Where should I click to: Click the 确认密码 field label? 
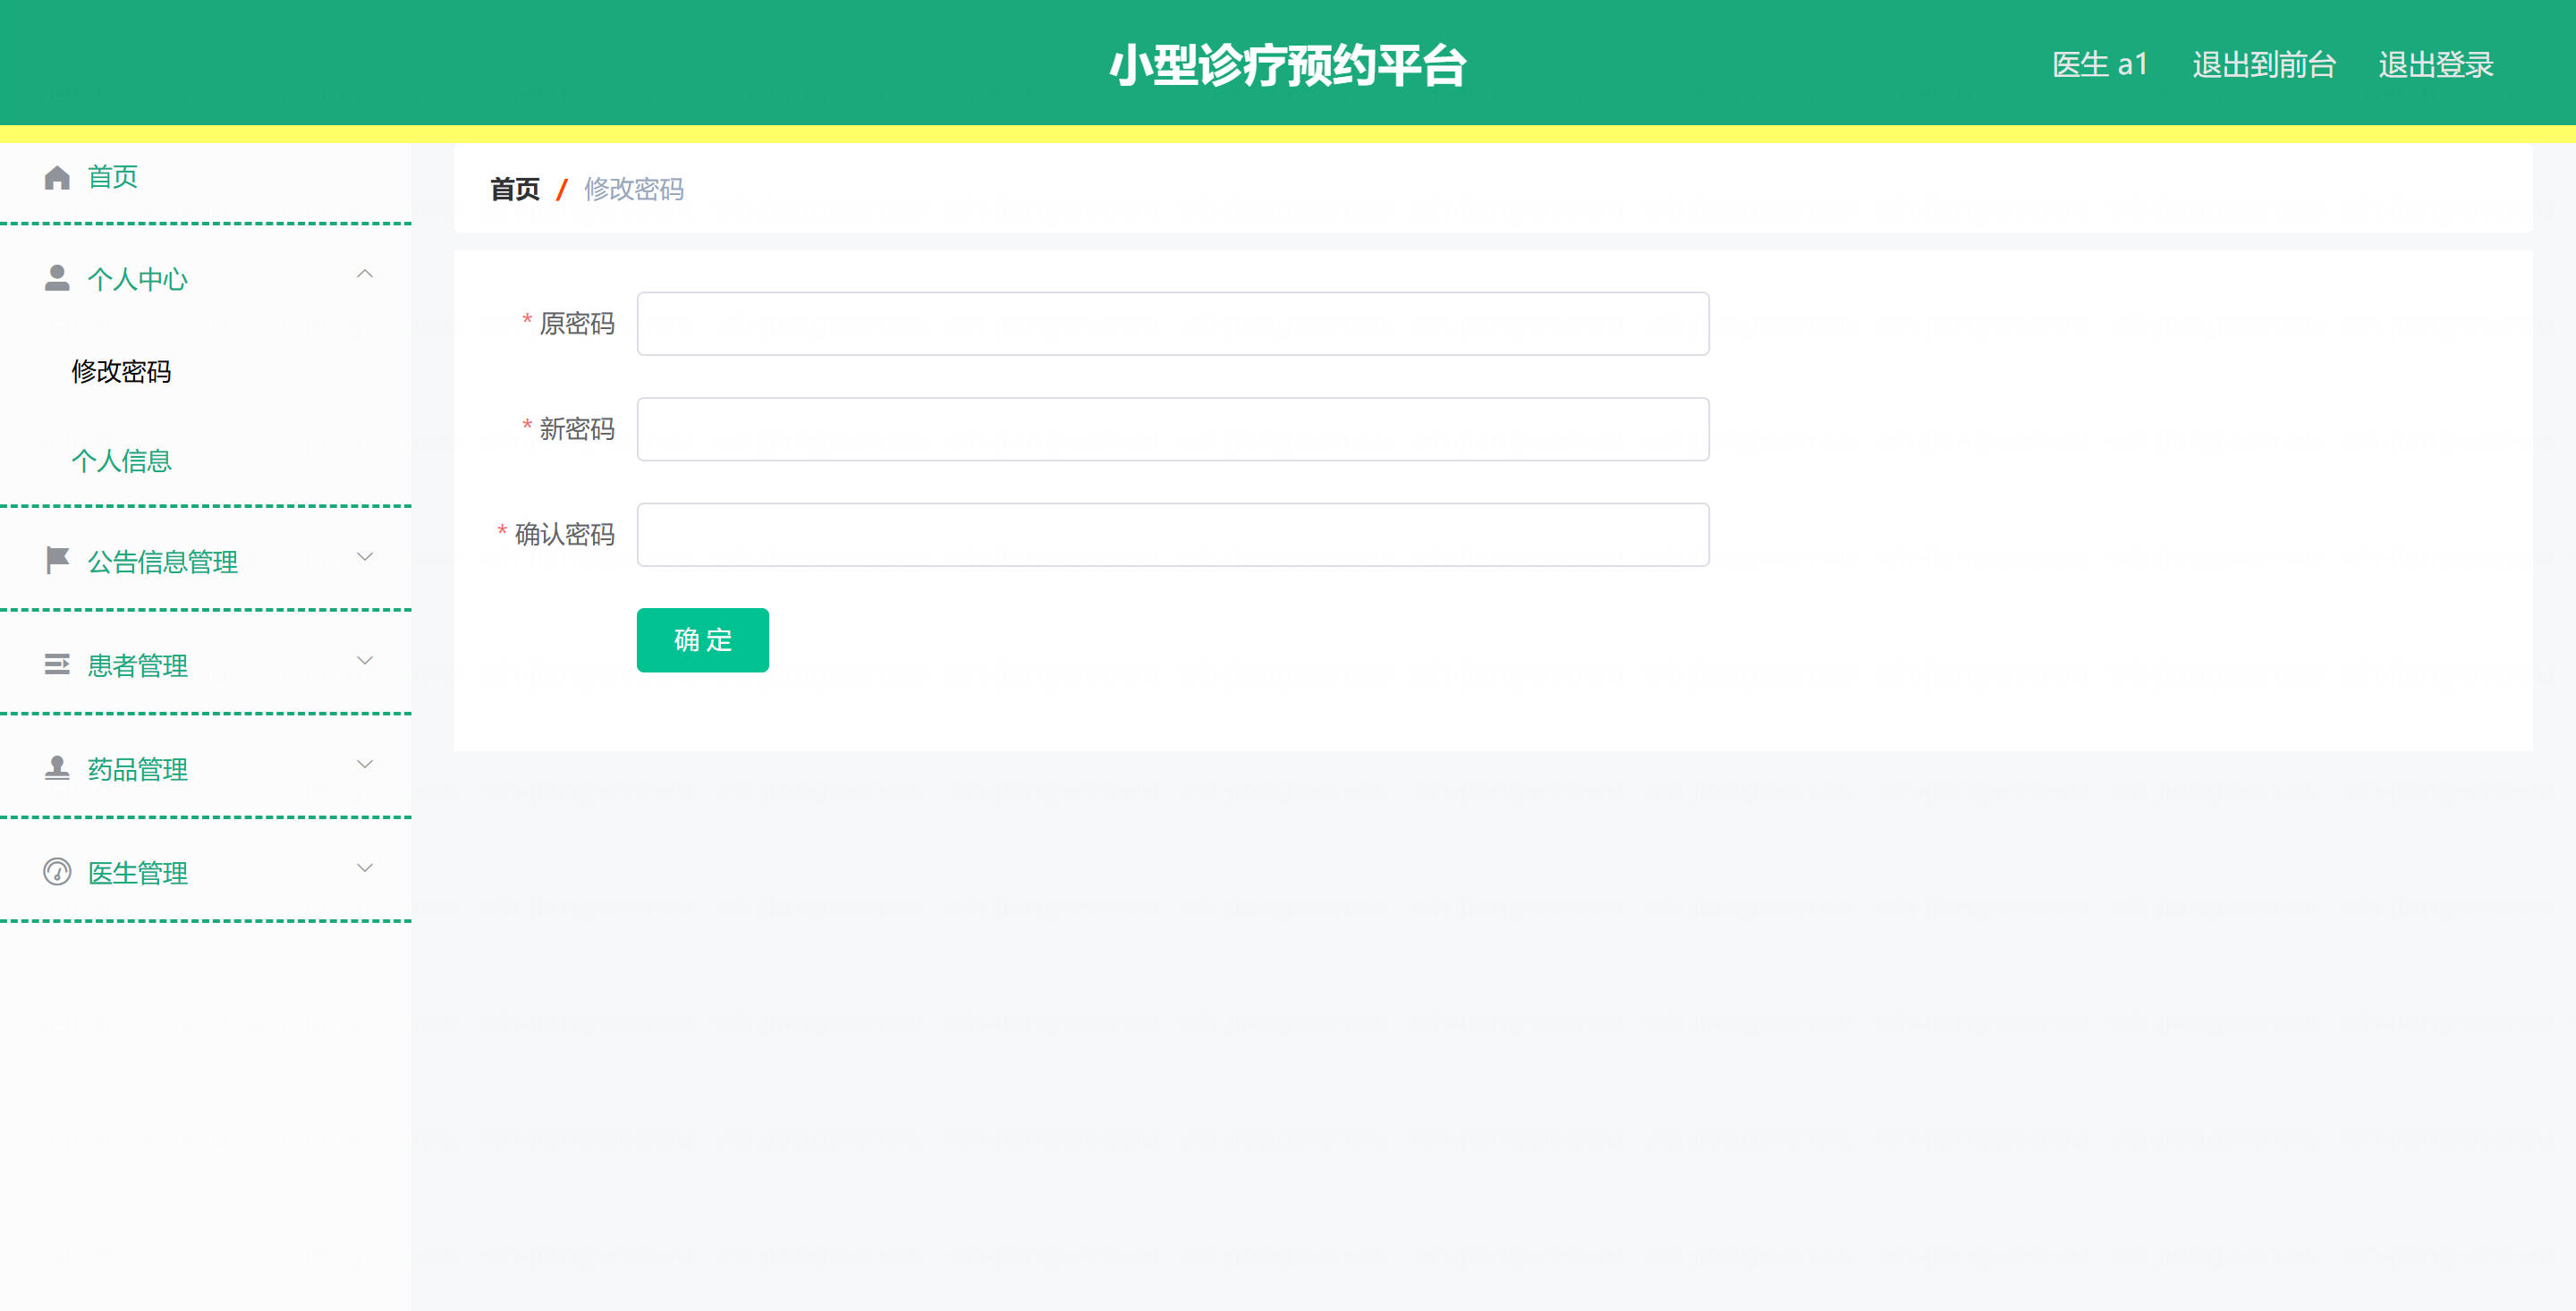point(565,534)
